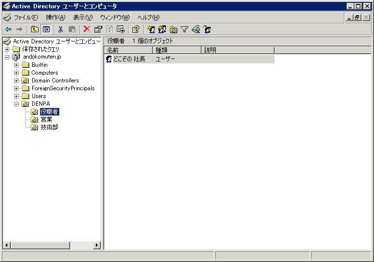Click the tree pane scroll-right arrow
This screenshot has height=262, width=374.
[x=96, y=245]
